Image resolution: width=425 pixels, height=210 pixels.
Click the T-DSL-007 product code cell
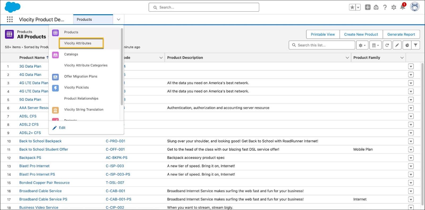(115, 183)
